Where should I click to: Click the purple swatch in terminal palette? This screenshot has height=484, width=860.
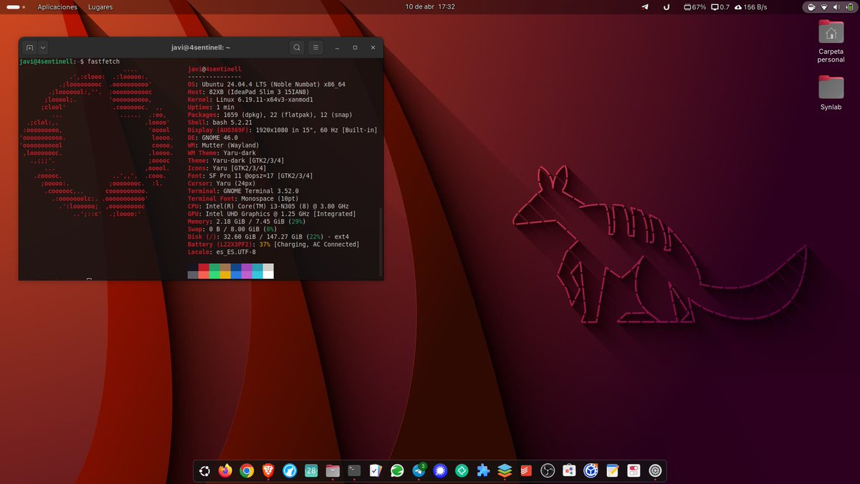click(247, 267)
